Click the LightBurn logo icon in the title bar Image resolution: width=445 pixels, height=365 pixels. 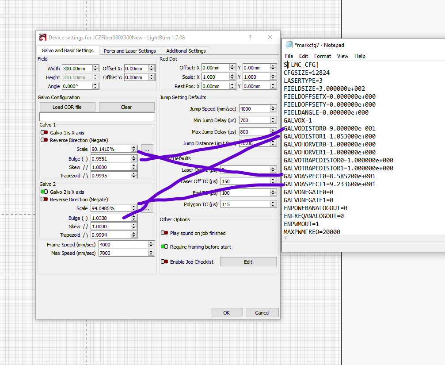click(42, 38)
